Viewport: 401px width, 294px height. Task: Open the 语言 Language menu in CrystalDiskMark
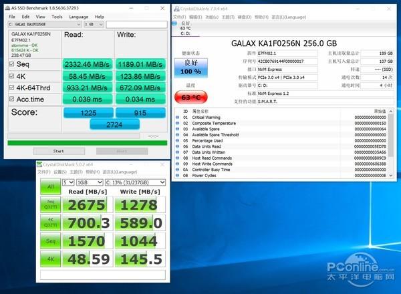click(x=120, y=172)
